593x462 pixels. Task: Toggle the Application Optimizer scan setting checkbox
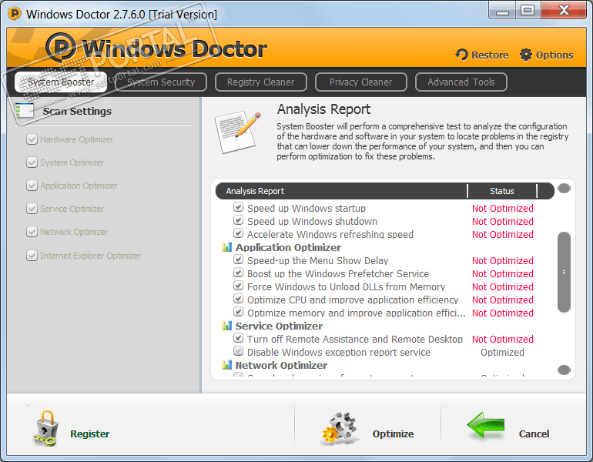(32, 186)
